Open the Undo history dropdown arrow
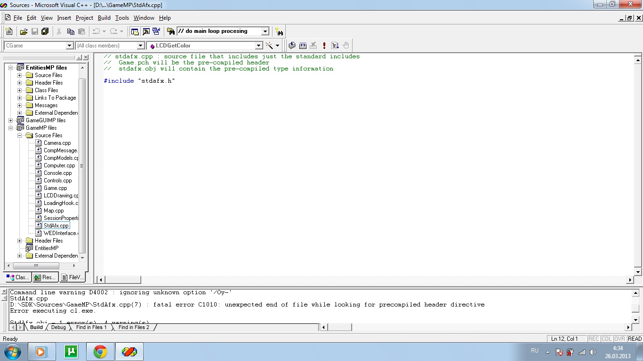The width and height of the screenshot is (643, 361). pos(104,31)
